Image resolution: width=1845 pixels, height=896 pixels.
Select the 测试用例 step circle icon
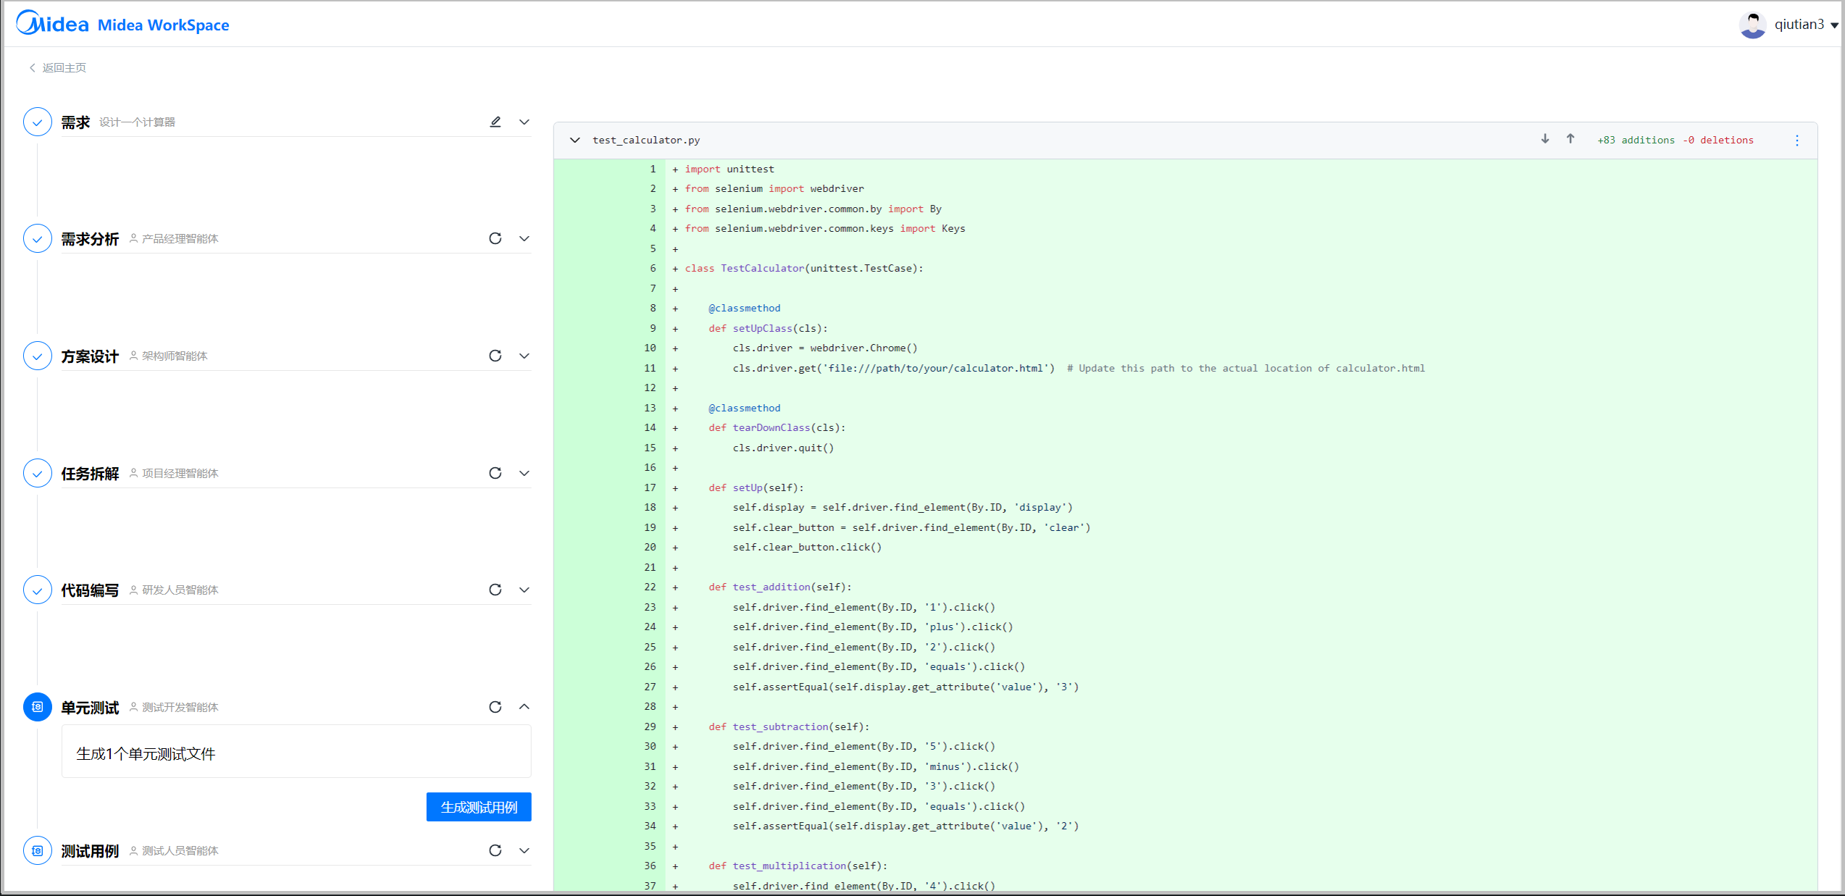click(38, 851)
